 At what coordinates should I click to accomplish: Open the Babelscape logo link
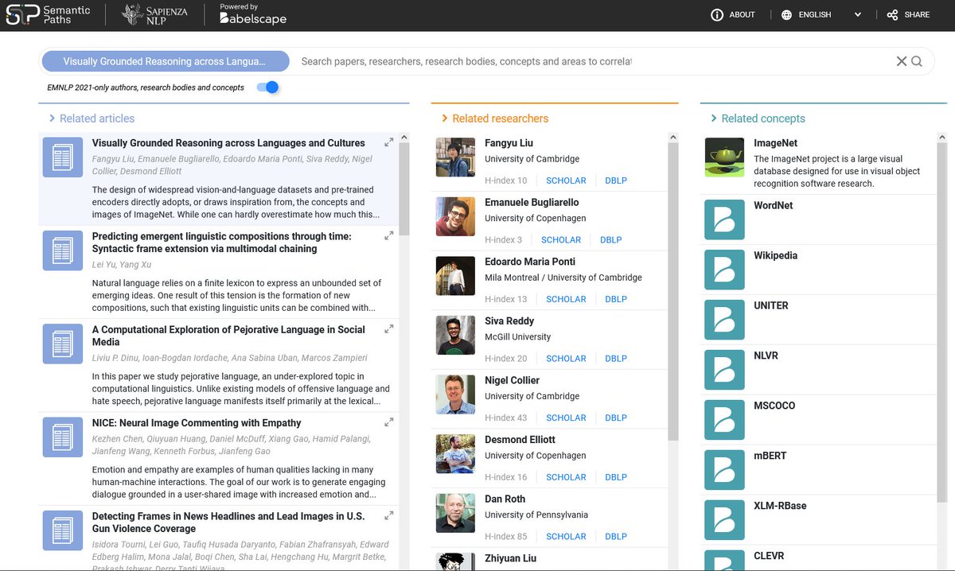(x=253, y=14)
